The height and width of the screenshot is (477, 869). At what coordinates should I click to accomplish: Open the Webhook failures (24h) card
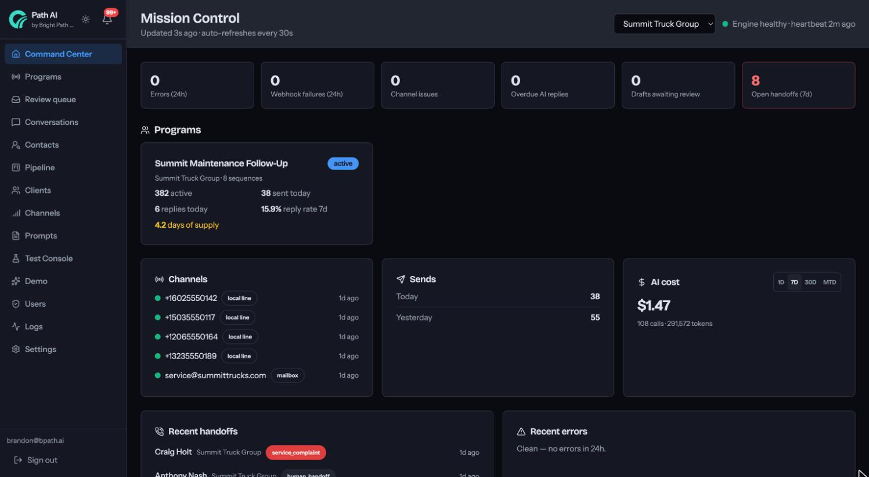pos(318,85)
